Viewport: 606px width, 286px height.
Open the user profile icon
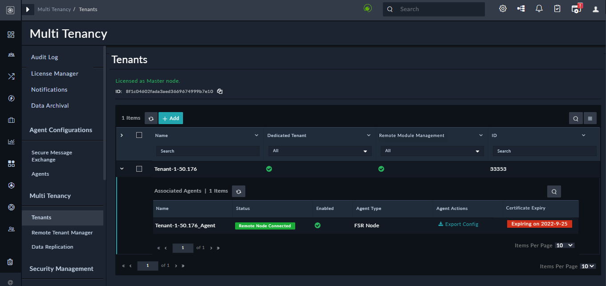(595, 9)
